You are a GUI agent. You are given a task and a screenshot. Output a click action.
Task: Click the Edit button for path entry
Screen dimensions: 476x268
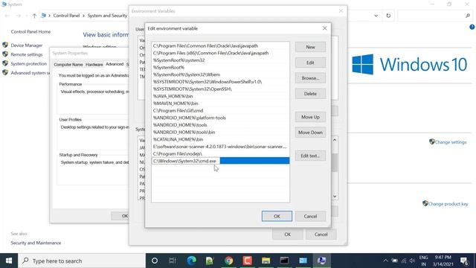point(310,63)
